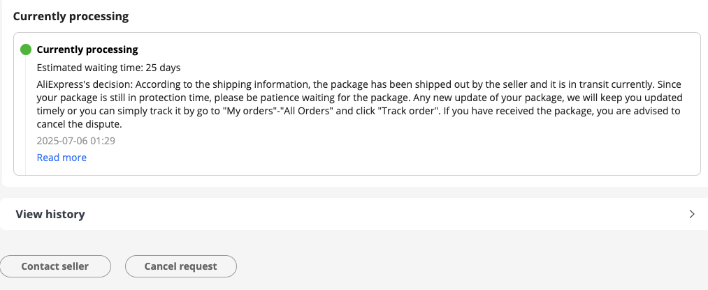
Task: Open the "View history" row label
Action: click(x=50, y=214)
